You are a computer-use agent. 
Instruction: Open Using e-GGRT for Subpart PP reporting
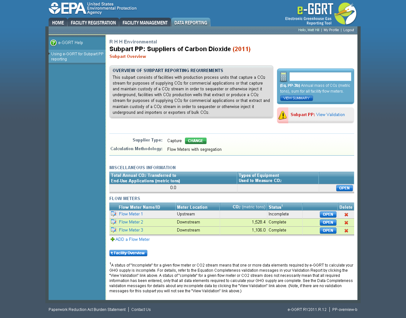(x=77, y=57)
